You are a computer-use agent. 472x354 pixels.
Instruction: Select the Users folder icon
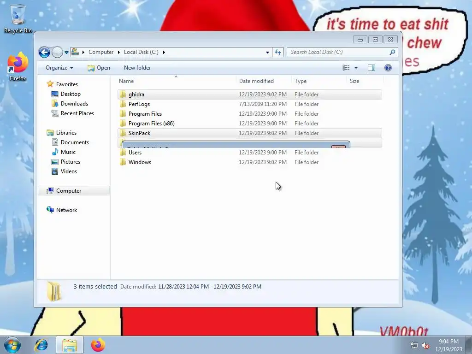(x=123, y=153)
